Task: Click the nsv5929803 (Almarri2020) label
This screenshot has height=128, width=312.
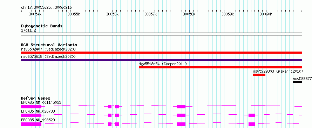Action: (x=278, y=71)
